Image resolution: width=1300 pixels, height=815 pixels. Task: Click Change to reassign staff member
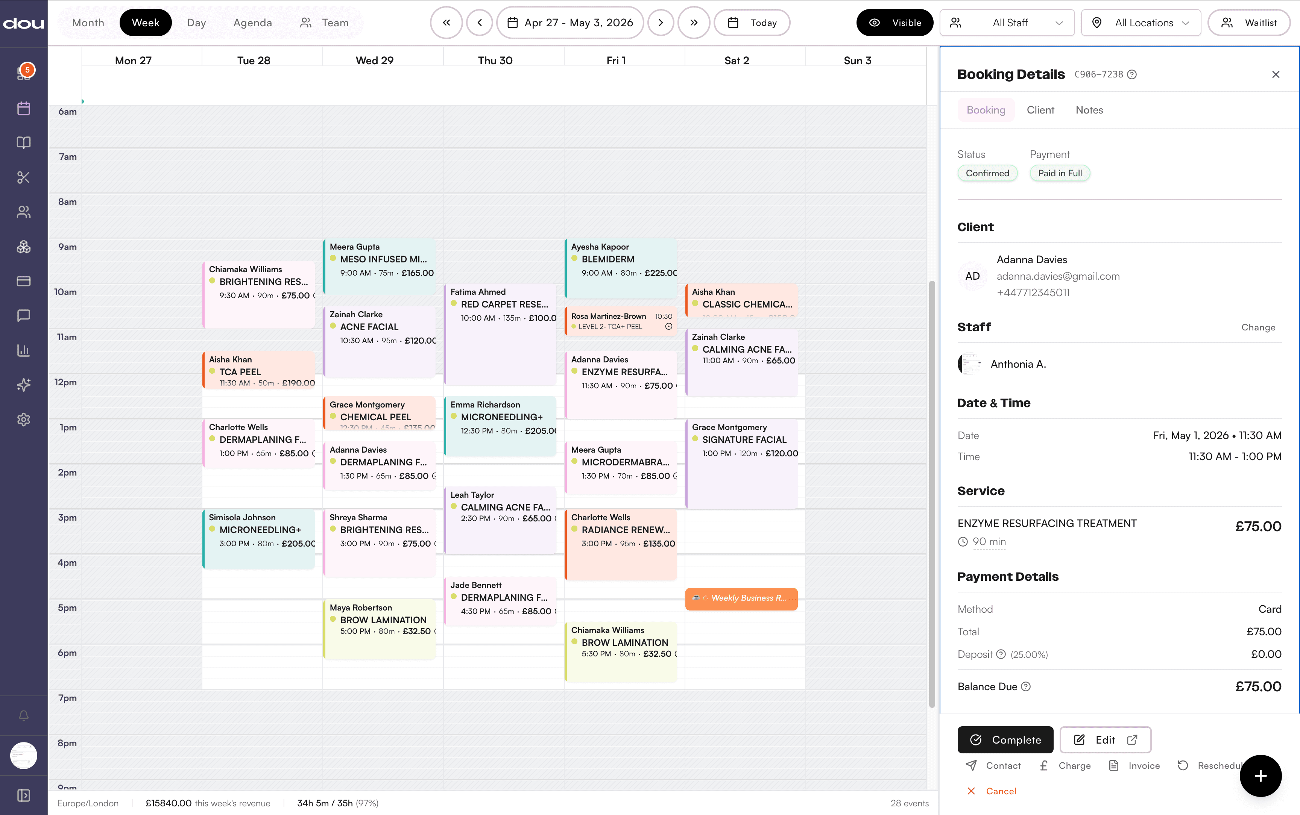pyautogui.click(x=1258, y=327)
